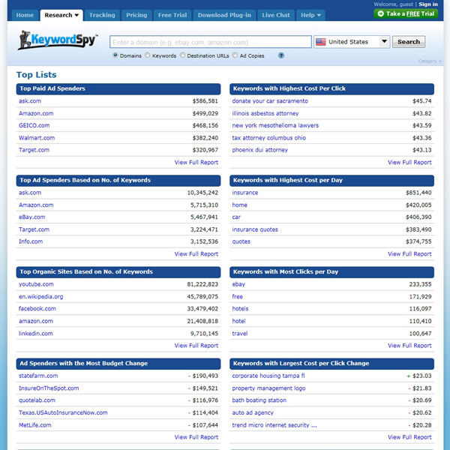Screen dimensions: 450x450
Task: Open keyword phoenix dui attorney
Action: coord(260,150)
